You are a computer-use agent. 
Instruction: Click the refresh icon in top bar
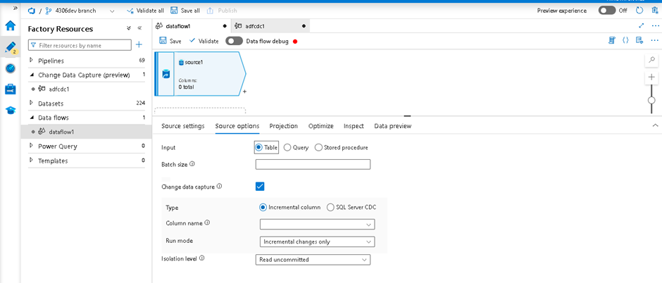coord(639,11)
